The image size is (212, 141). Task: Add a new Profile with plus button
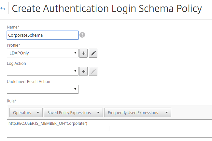point(84,53)
